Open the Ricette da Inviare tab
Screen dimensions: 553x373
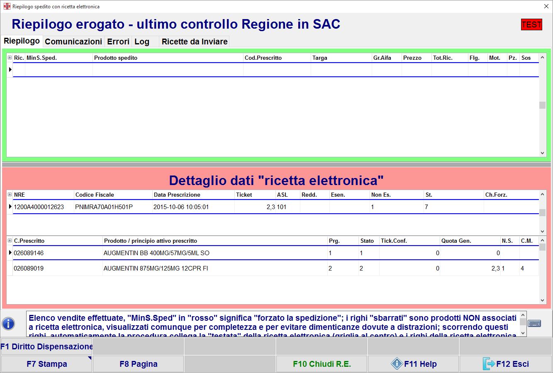(x=194, y=41)
